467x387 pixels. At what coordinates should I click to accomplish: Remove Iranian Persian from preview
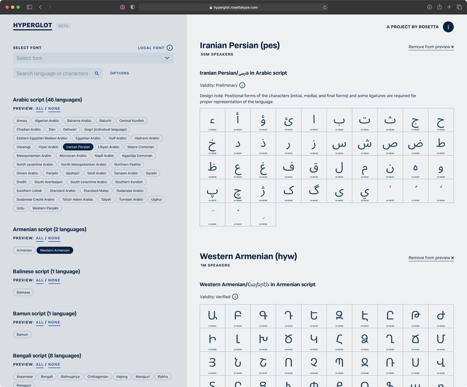[431, 47]
